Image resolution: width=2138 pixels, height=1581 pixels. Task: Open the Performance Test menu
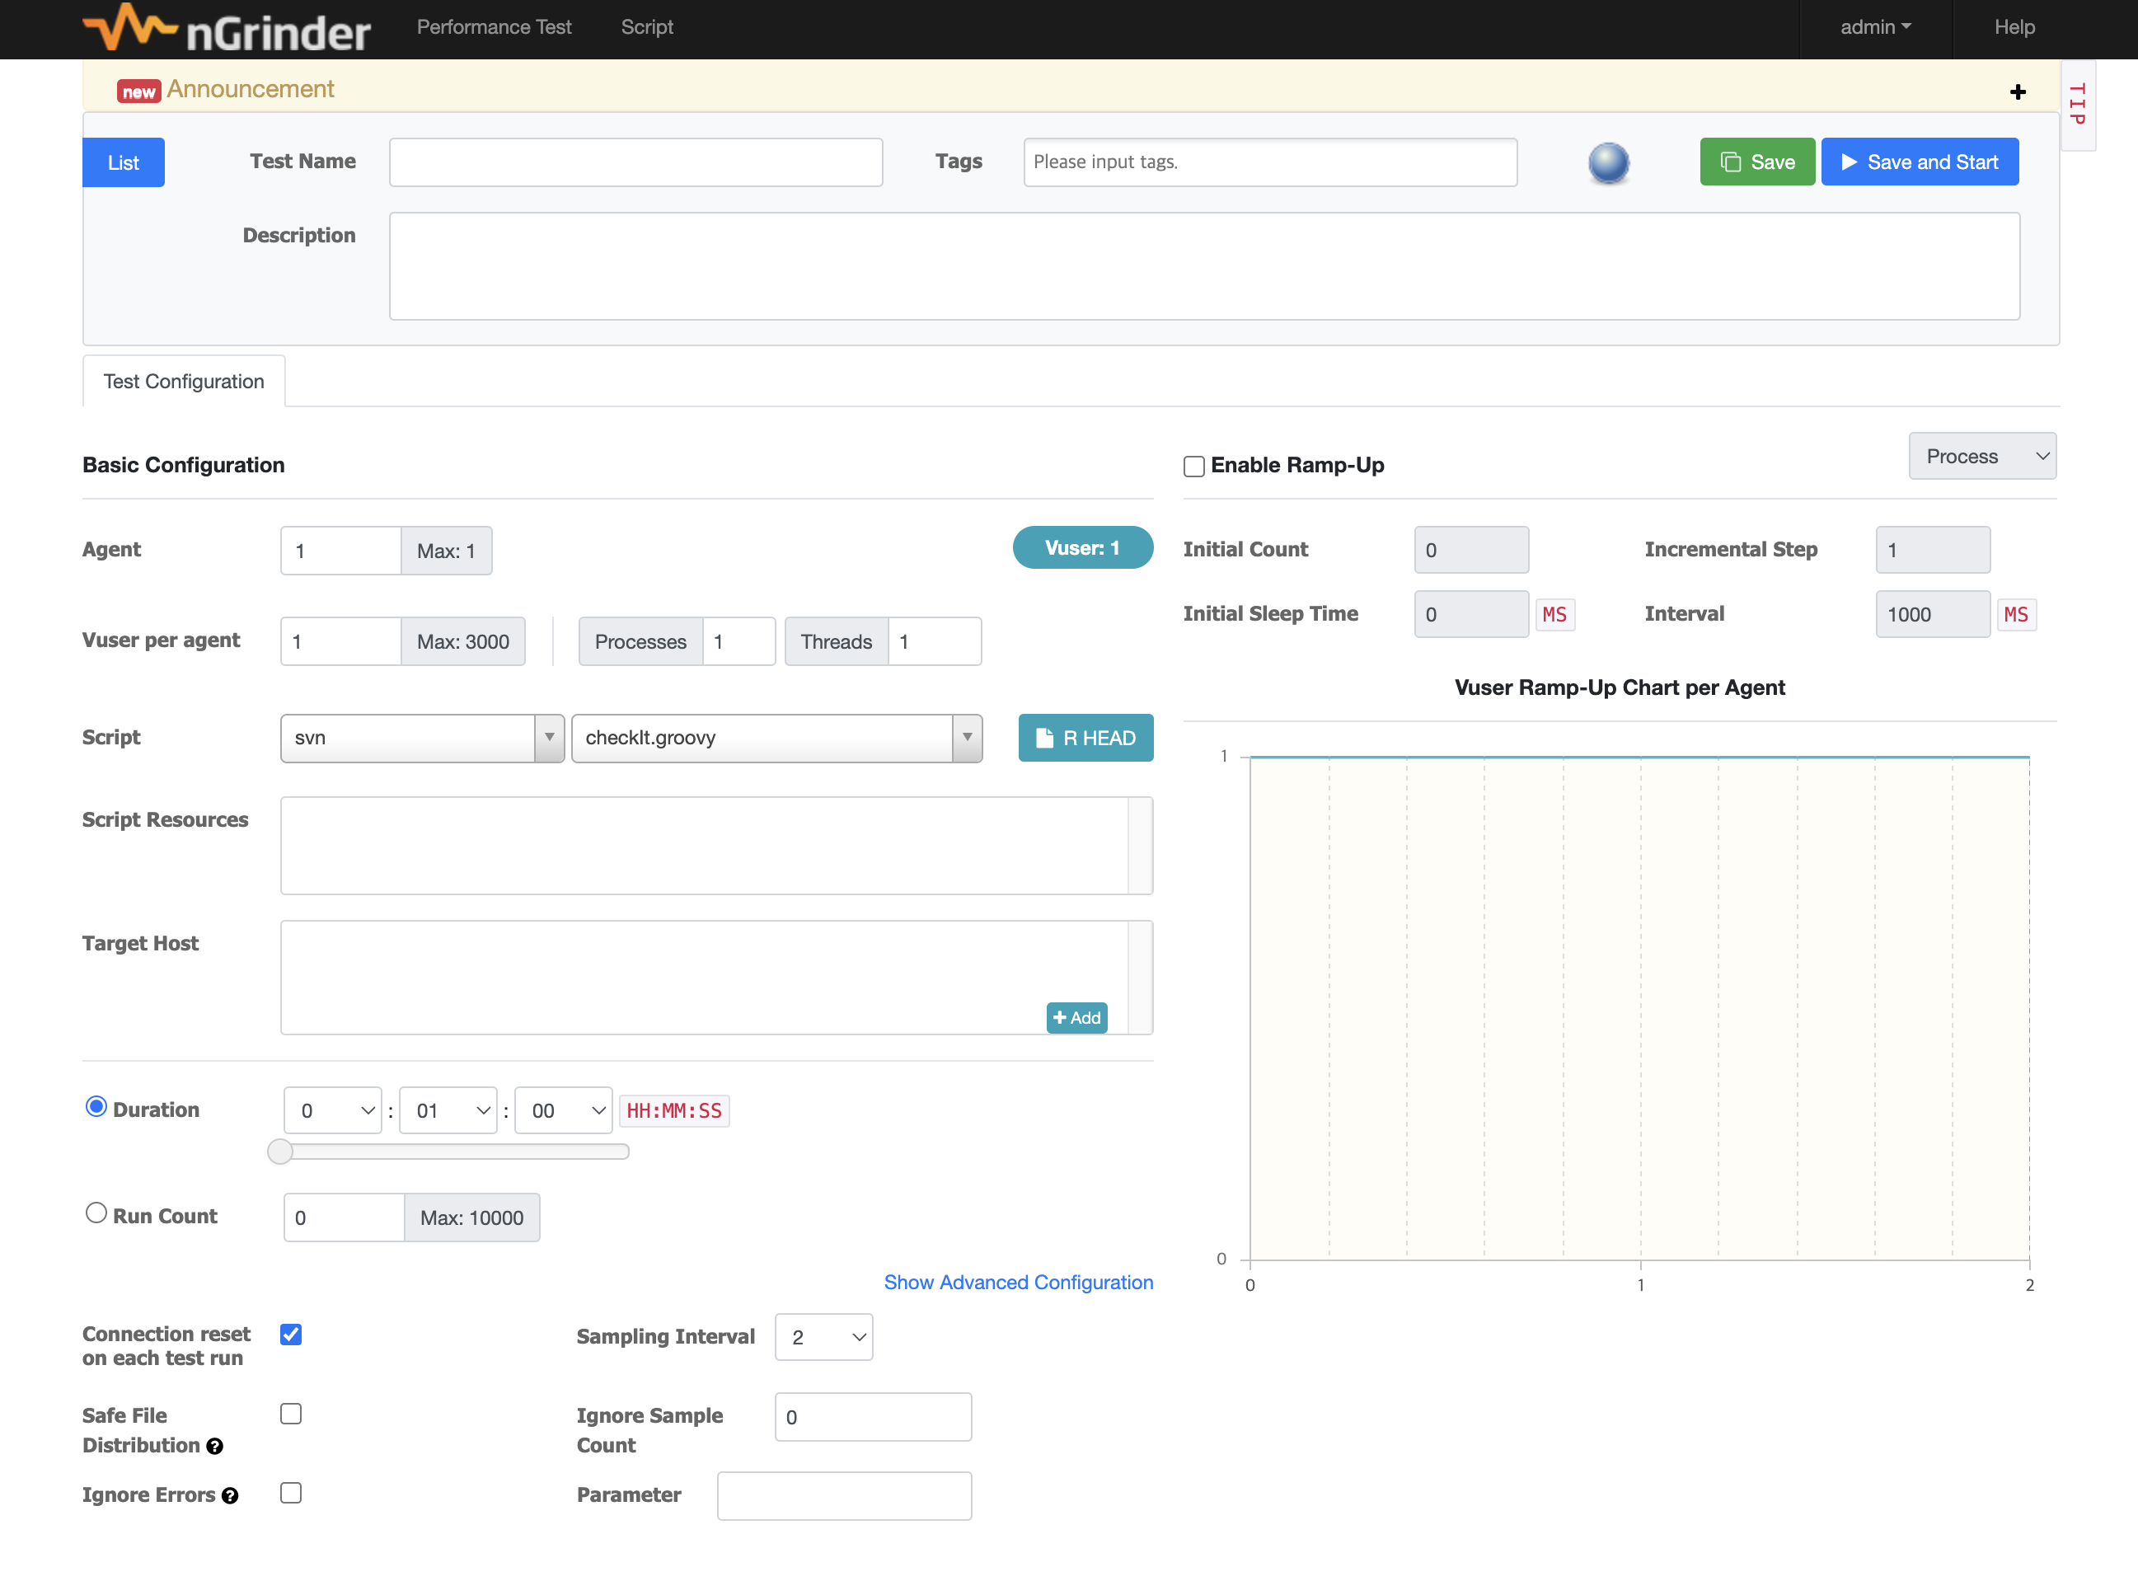click(x=494, y=27)
